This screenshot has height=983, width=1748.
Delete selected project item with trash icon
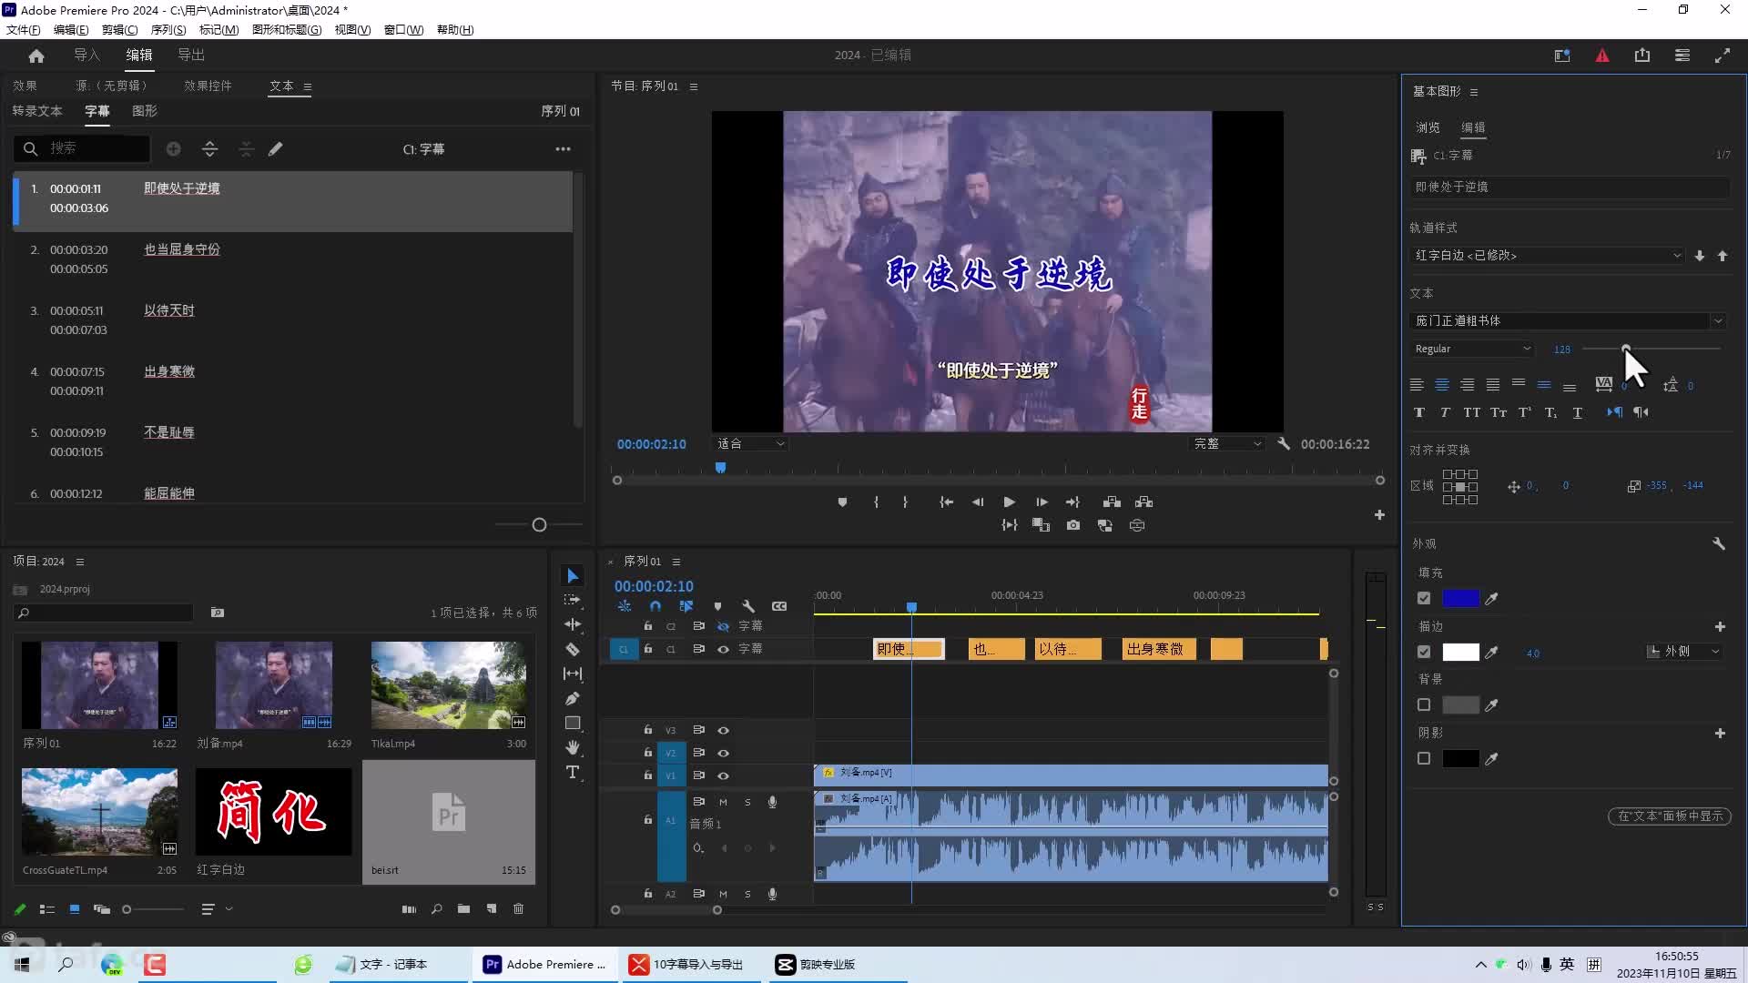(x=519, y=908)
